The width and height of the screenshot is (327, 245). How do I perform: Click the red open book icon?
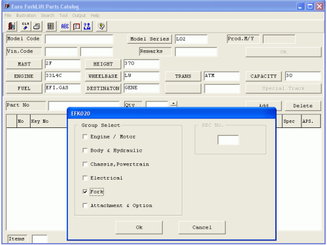pos(77,26)
